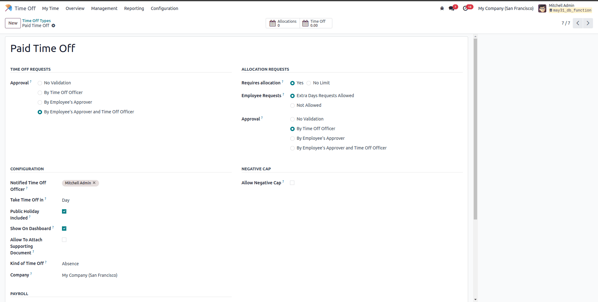Viewport: 598px width, 302px height.
Task: Toggle Allow Negative Cap checkbox
Action: tap(292, 183)
